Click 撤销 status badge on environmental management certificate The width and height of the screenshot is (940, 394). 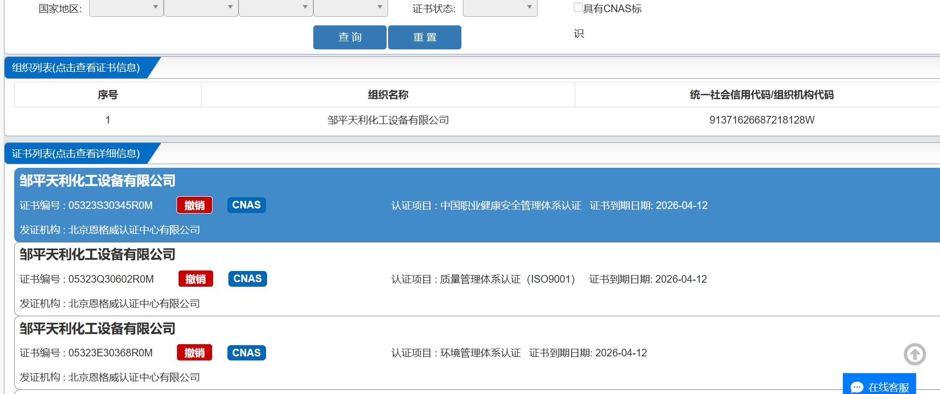point(194,353)
